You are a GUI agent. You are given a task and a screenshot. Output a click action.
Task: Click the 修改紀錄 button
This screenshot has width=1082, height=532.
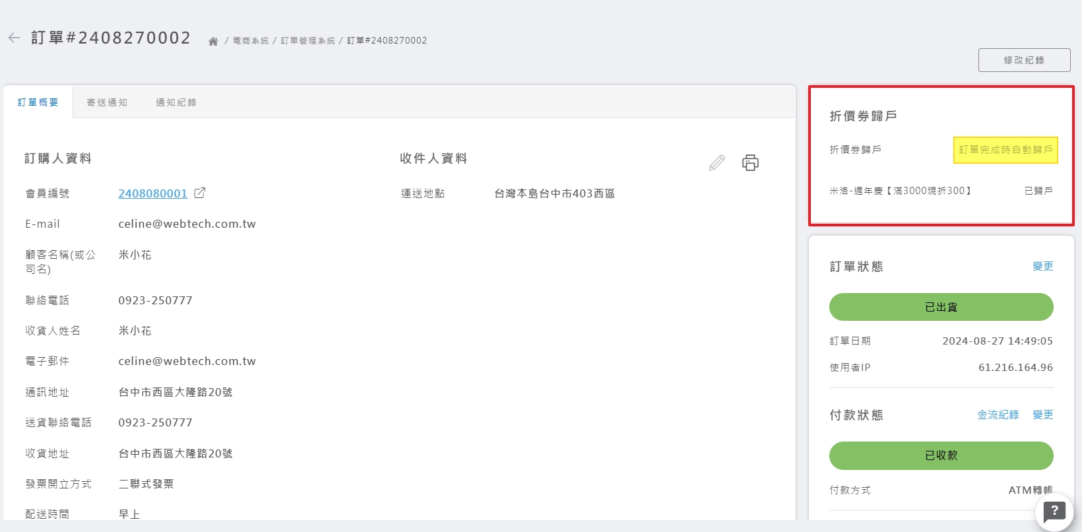(1024, 60)
